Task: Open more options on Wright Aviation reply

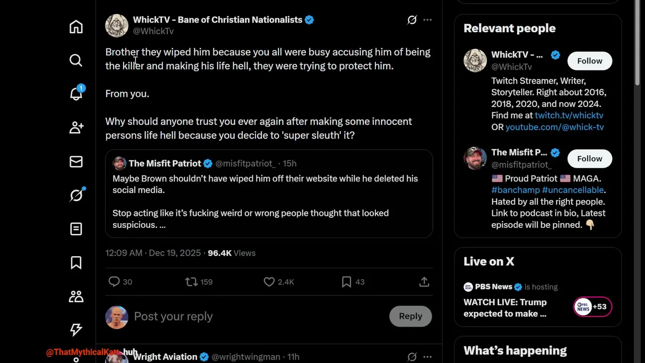Action: coord(427,356)
